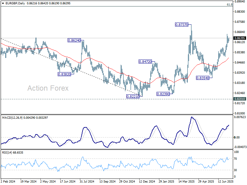Click the 0.82460 price axis value
247x185 pixels.
240,93
